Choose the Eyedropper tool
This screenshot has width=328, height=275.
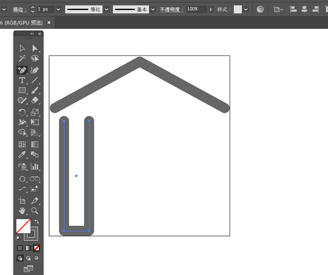(22, 155)
